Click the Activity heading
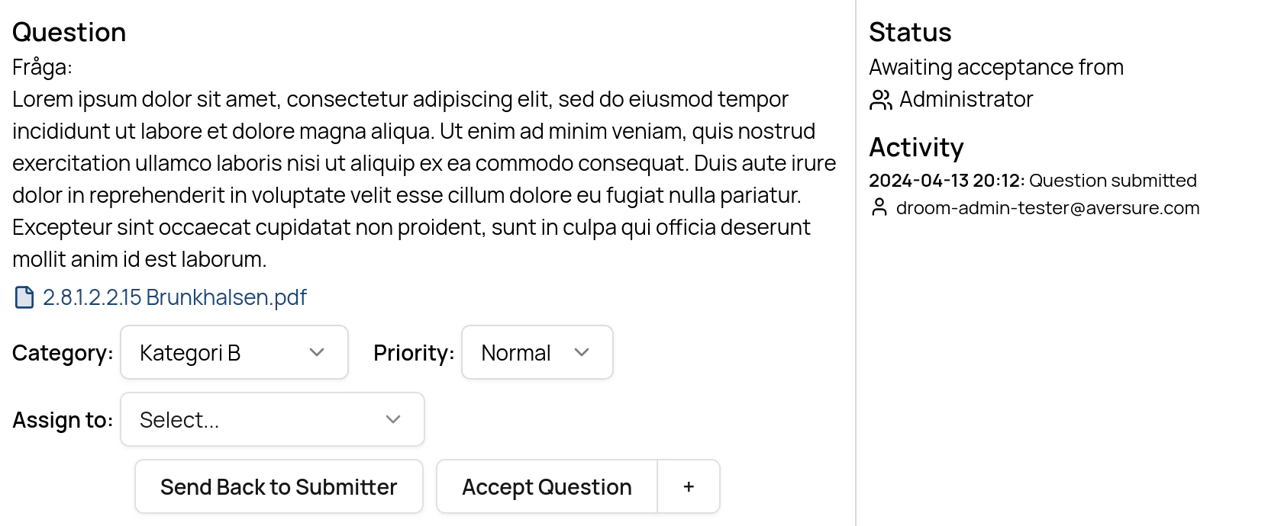Viewport: 1281px width, 526px height. coord(916,147)
